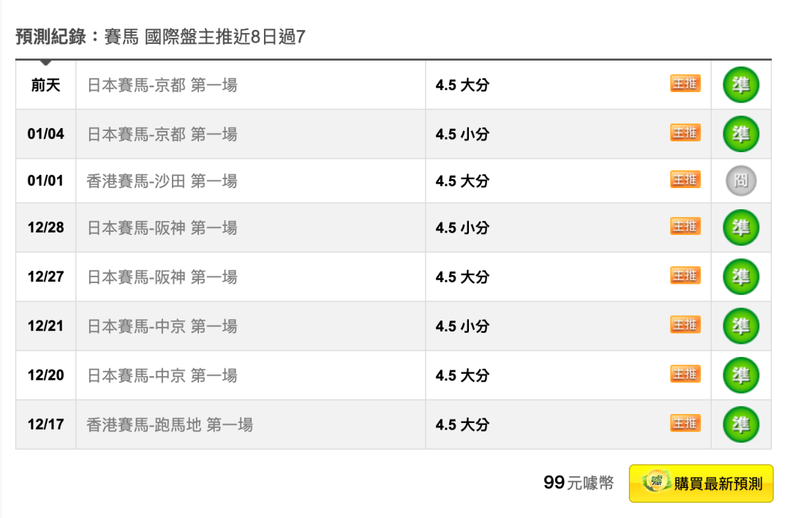Screen dimensions: 790x518
Task: Click the orange 主推 badge for 12/27
Action: click(x=685, y=276)
